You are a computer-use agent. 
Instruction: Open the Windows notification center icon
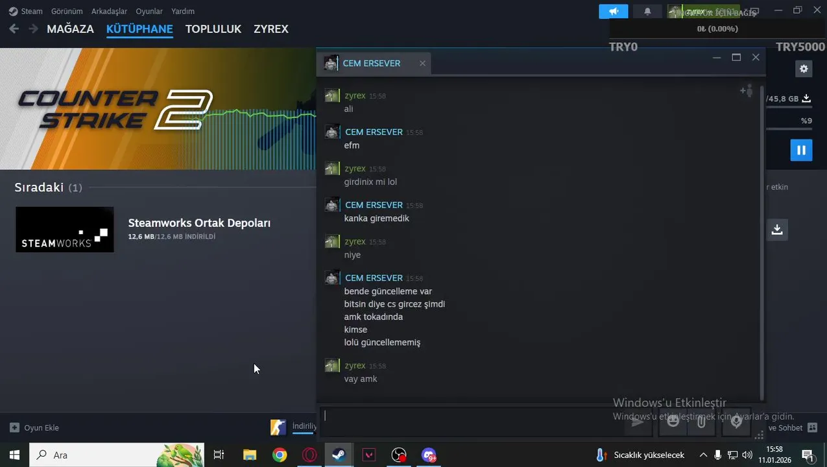click(808, 455)
